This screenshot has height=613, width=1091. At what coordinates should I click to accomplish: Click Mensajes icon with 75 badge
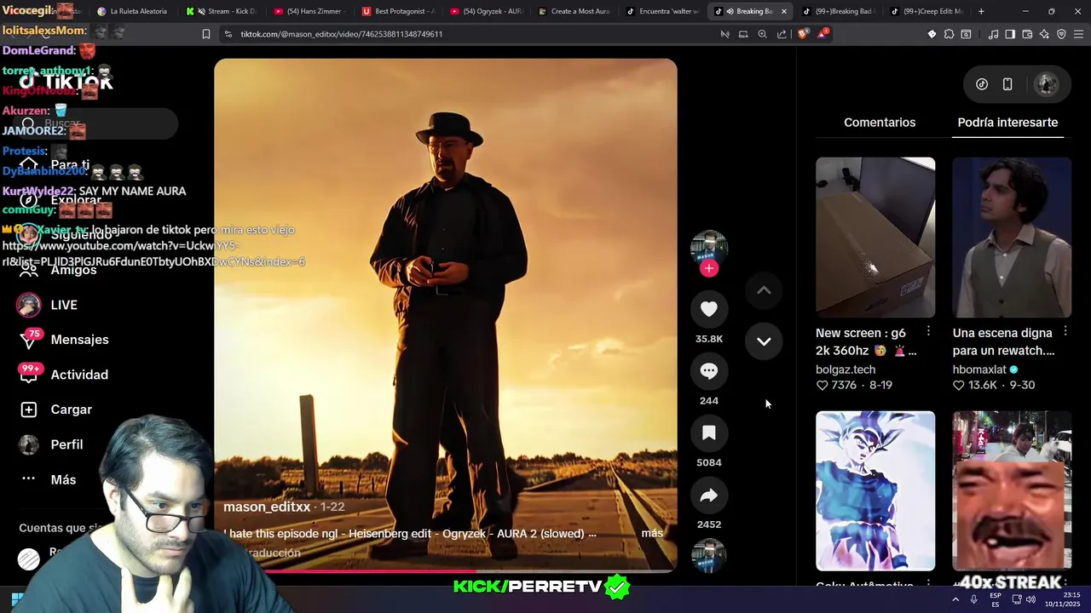pyautogui.click(x=30, y=339)
